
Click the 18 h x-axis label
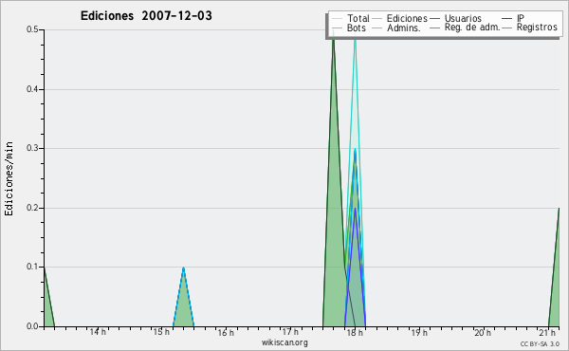point(355,333)
